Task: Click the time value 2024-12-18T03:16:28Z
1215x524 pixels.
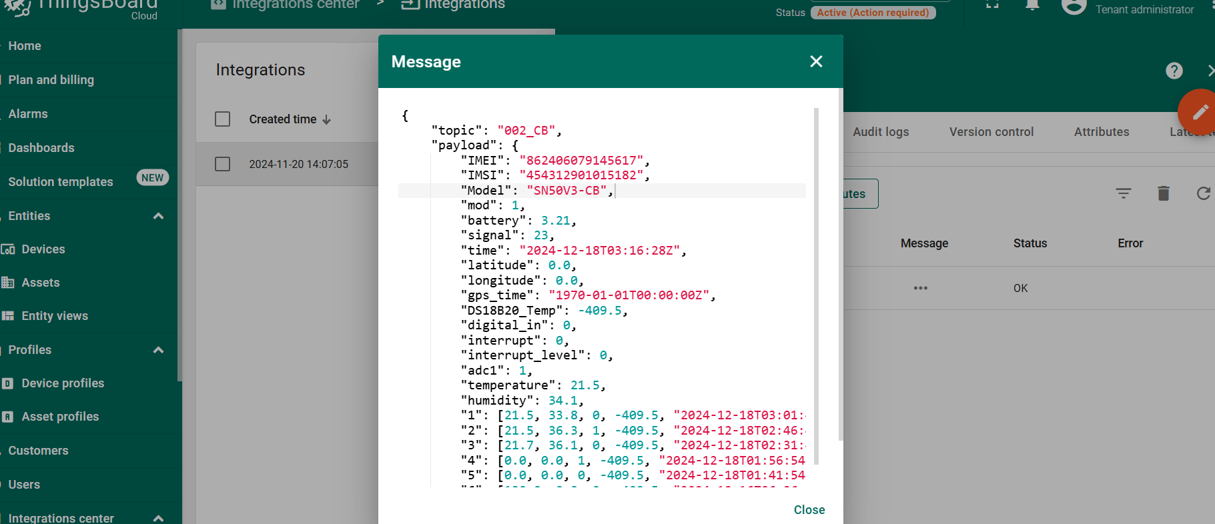Action: tap(599, 251)
